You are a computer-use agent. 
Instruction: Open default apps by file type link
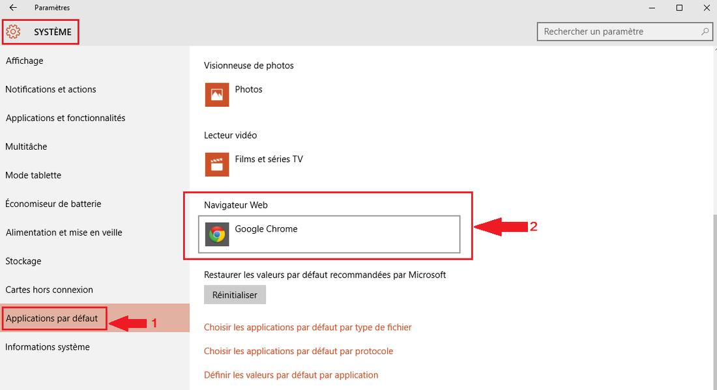pos(308,327)
